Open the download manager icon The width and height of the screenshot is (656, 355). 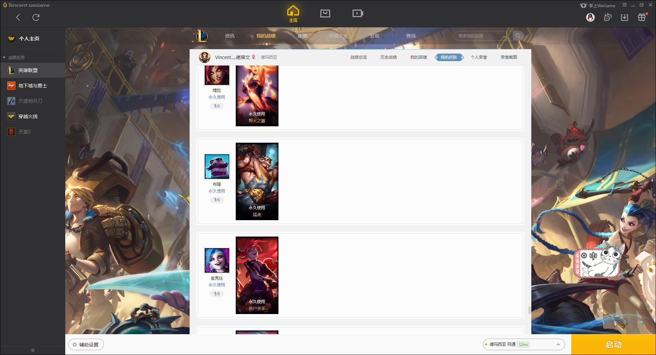(625, 17)
